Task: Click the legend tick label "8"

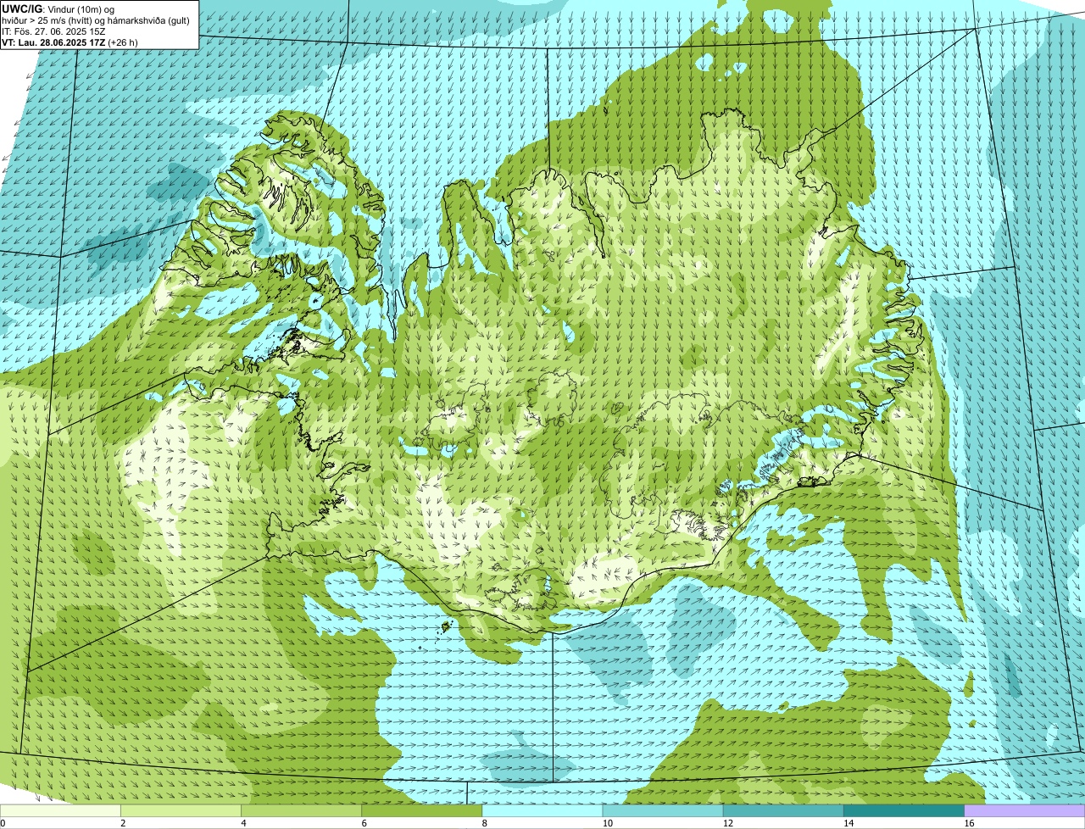Action: tap(485, 823)
